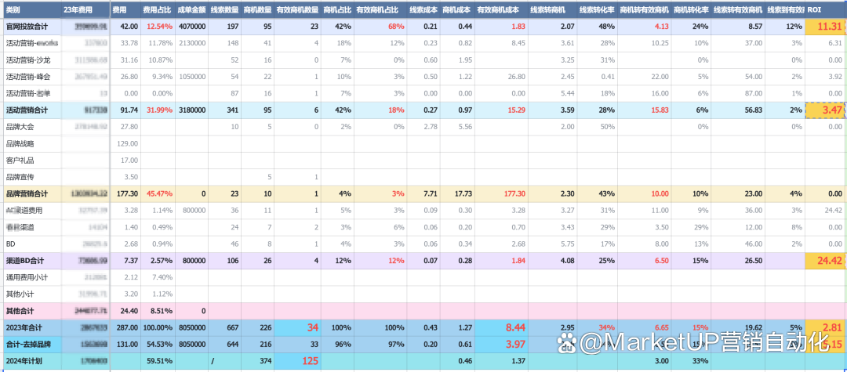
Task: Select the 费用占比 column header
Action: click(157, 10)
